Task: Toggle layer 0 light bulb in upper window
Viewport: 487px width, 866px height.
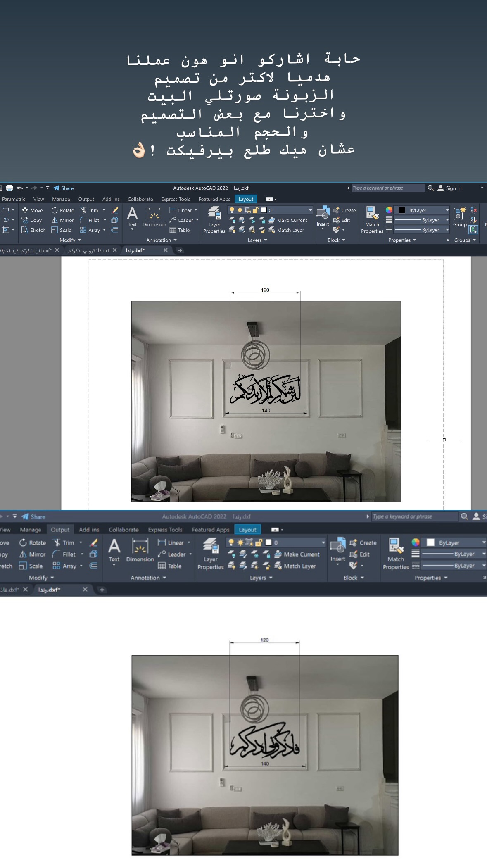Action: coord(232,210)
